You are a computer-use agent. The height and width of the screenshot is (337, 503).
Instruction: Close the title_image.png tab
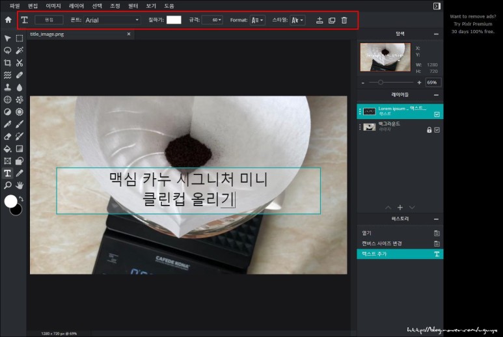(129, 34)
